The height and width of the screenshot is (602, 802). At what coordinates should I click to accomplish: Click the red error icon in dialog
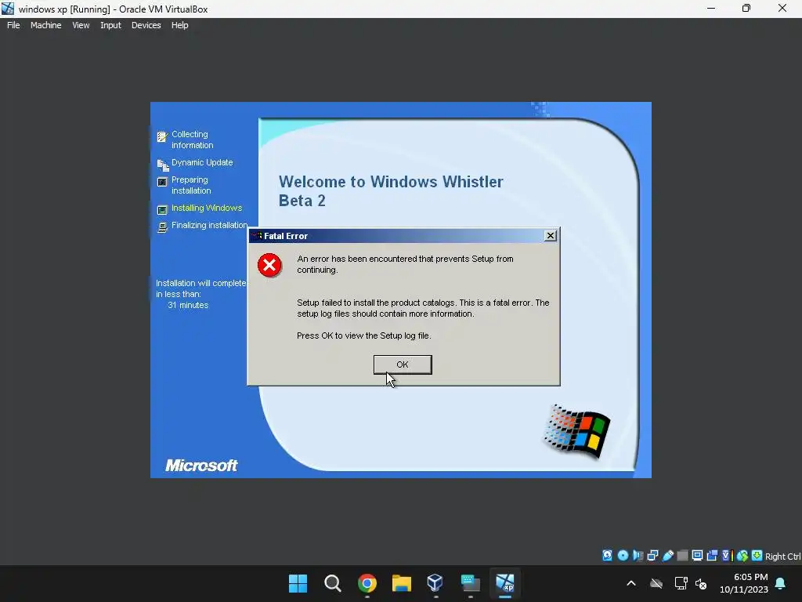tap(269, 265)
